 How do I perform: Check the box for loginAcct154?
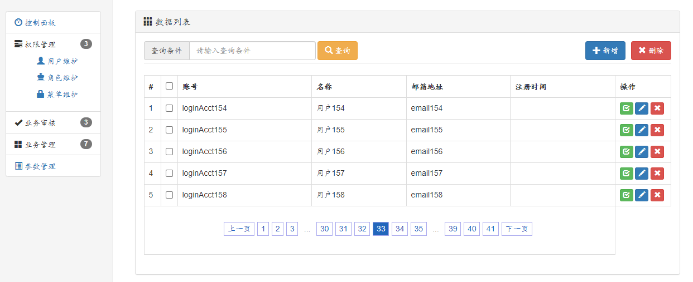(169, 108)
